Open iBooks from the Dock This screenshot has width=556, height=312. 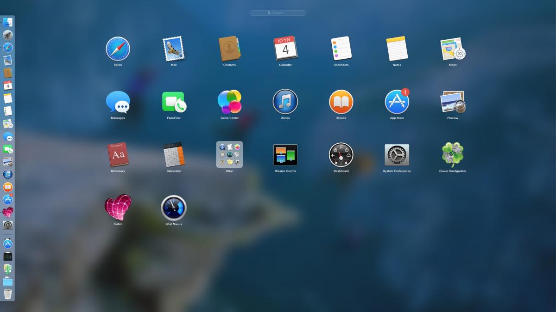pyautogui.click(x=8, y=187)
